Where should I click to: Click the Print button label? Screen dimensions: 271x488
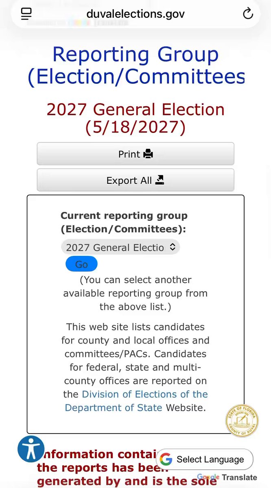coord(129,154)
